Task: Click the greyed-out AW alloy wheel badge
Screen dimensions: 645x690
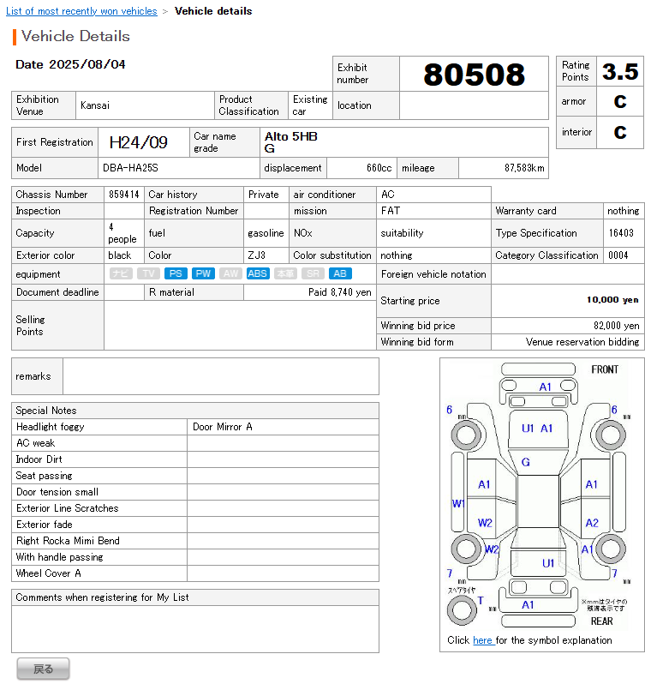Action: [x=230, y=273]
